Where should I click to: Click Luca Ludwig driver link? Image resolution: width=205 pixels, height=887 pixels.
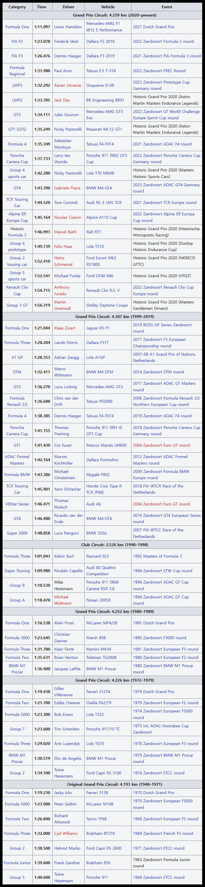pos(65,387)
